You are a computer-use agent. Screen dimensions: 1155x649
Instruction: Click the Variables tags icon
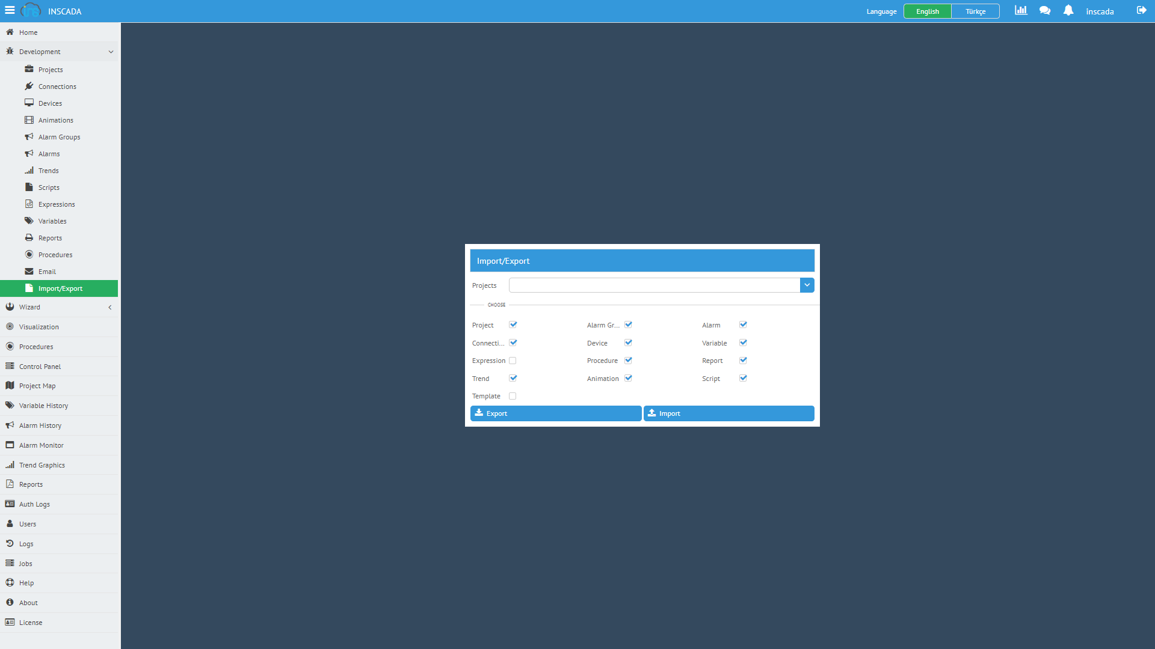click(x=29, y=221)
